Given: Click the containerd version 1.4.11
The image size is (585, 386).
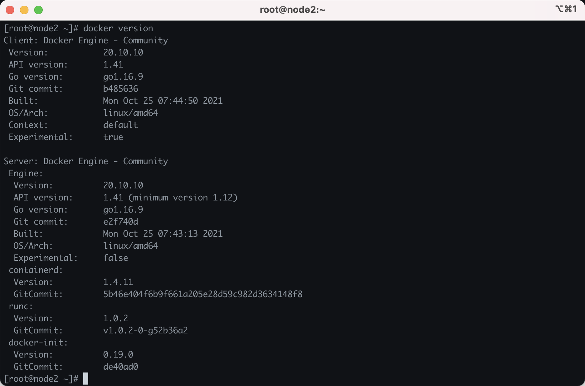Looking at the screenshot, I should [118, 282].
